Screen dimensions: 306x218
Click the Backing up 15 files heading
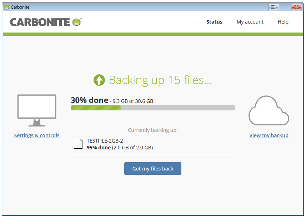click(160, 80)
